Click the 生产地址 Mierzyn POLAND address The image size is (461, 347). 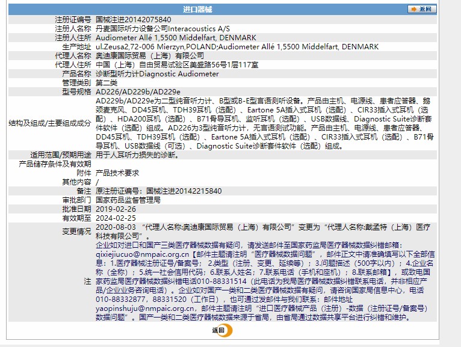click(156, 47)
